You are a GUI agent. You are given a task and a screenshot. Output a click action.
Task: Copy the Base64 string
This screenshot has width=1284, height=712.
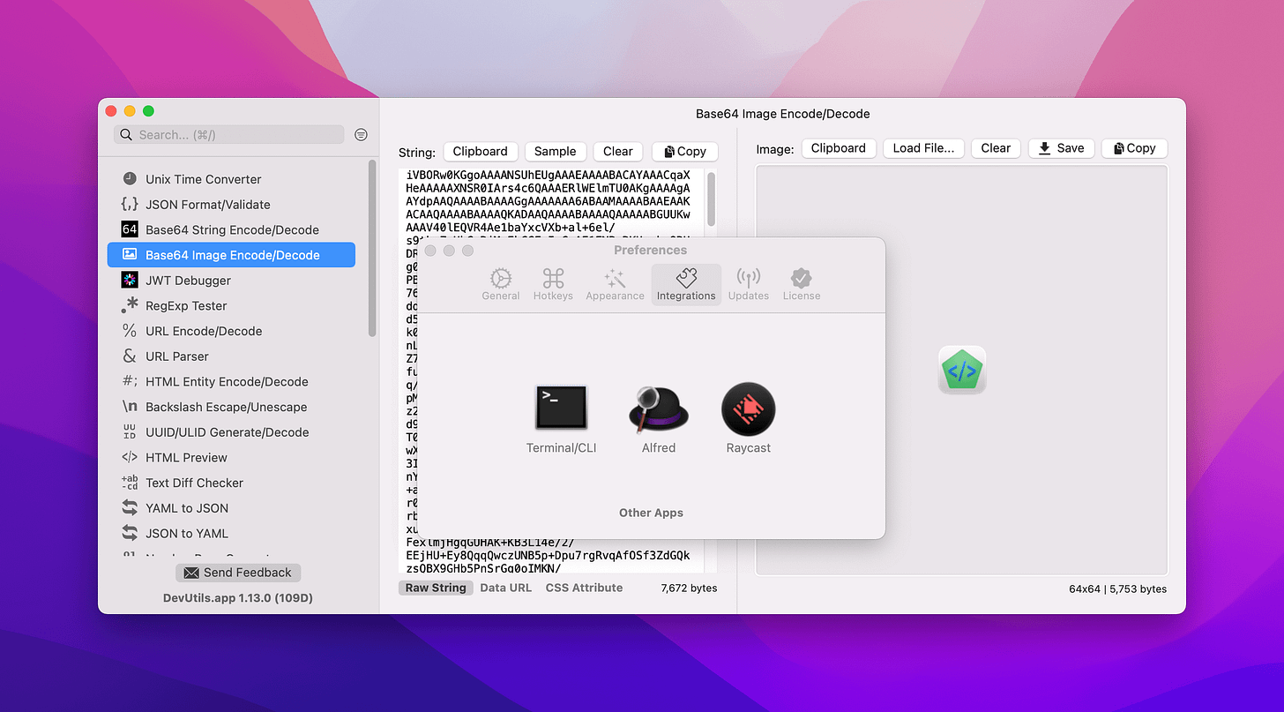click(x=685, y=151)
